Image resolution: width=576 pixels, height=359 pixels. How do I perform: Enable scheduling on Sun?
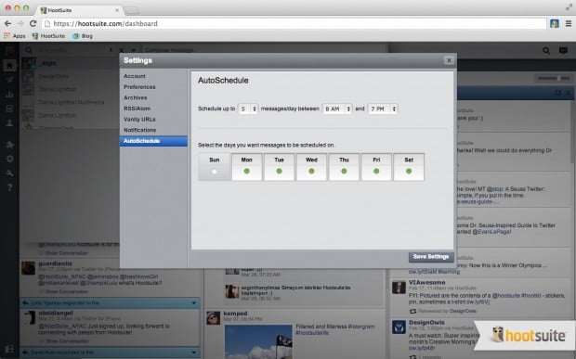pos(215,167)
